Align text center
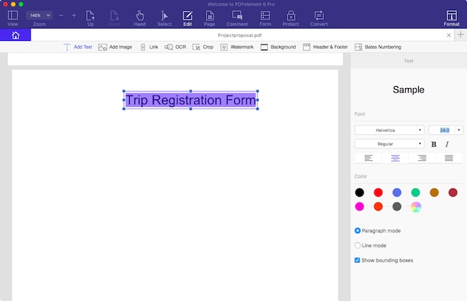Viewport: 467px width, 301px height. tap(395, 158)
